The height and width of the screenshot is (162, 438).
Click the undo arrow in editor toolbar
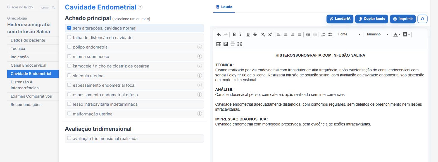[x=219, y=34]
